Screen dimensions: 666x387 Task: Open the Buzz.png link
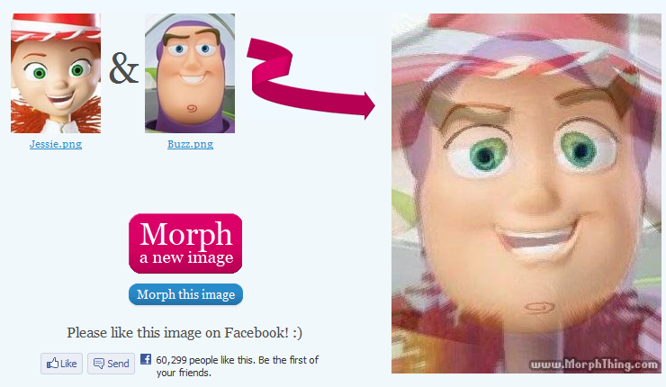tap(190, 144)
